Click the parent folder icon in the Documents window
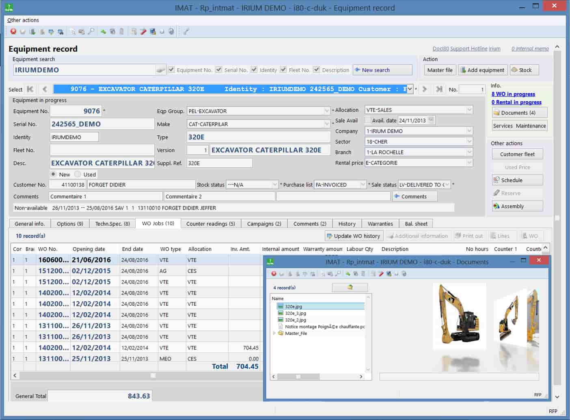The height and width of the screenshot is (420, 570). point(350,287)
